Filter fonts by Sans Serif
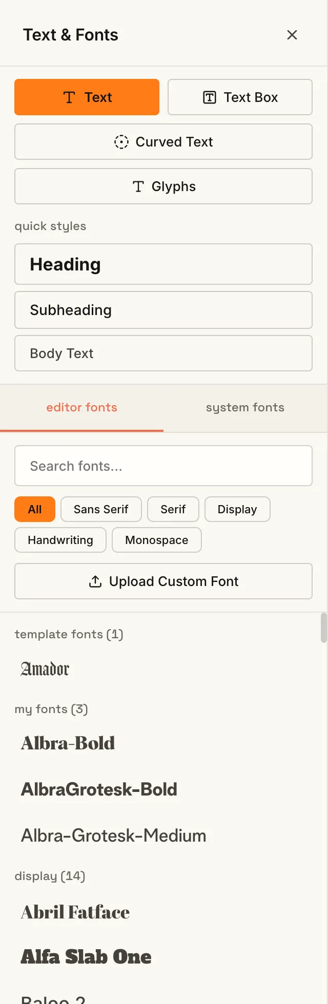The width and height of the screenshot is (328, 1004). [x=101, y=509]
